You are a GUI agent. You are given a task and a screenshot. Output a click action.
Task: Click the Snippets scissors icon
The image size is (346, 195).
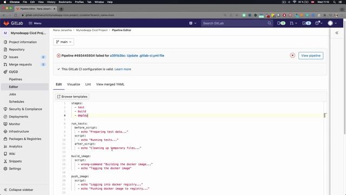5,161
